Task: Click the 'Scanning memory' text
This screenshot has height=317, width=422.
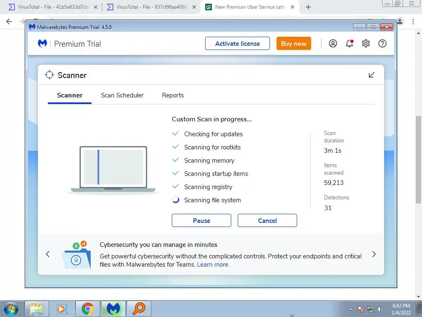Action: coord(209,161)
